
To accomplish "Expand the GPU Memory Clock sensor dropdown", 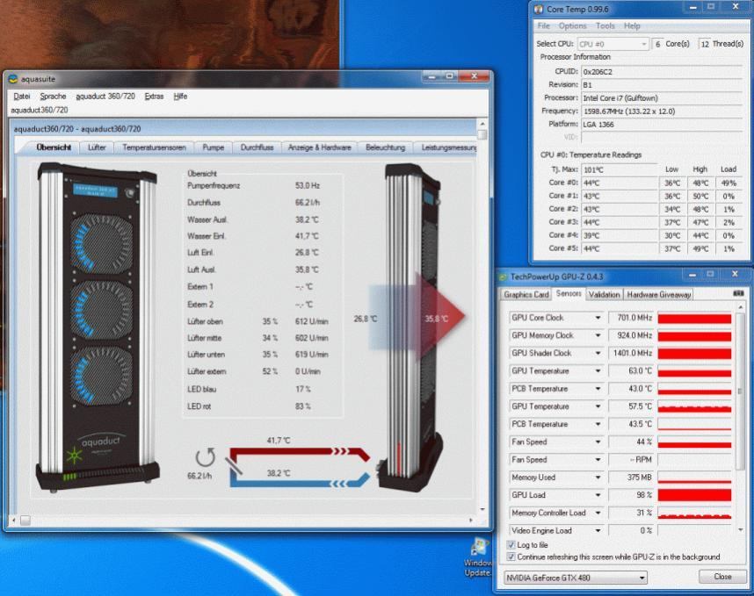I will [x=598, y=335].
